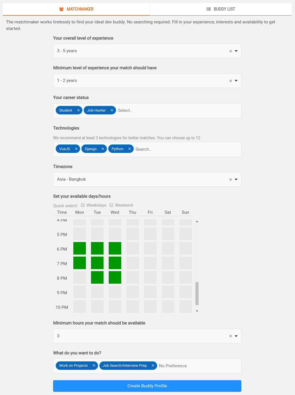Toggle the Monday 8 PM availability cell
Viewport: 295px width, 395px height.
pos(80,277)
